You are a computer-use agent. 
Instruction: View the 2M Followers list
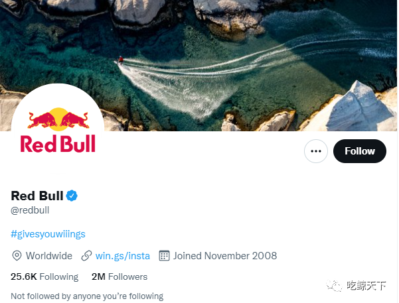point(120,276)
